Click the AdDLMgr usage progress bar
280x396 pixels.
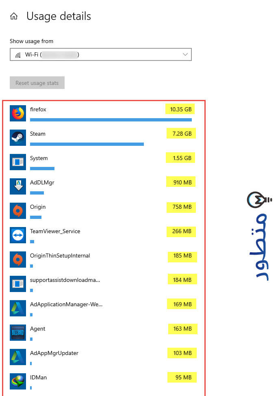(37, 193)
